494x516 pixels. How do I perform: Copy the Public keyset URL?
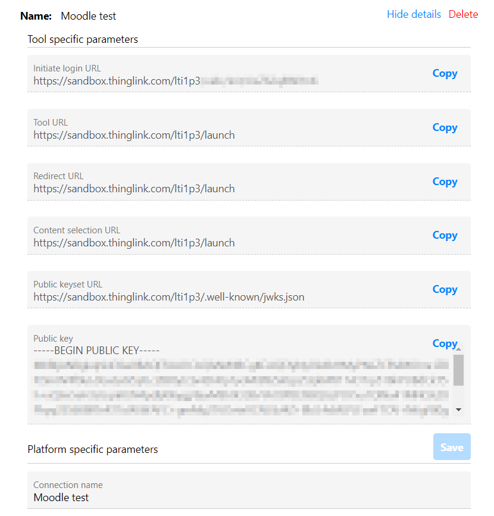445,289
